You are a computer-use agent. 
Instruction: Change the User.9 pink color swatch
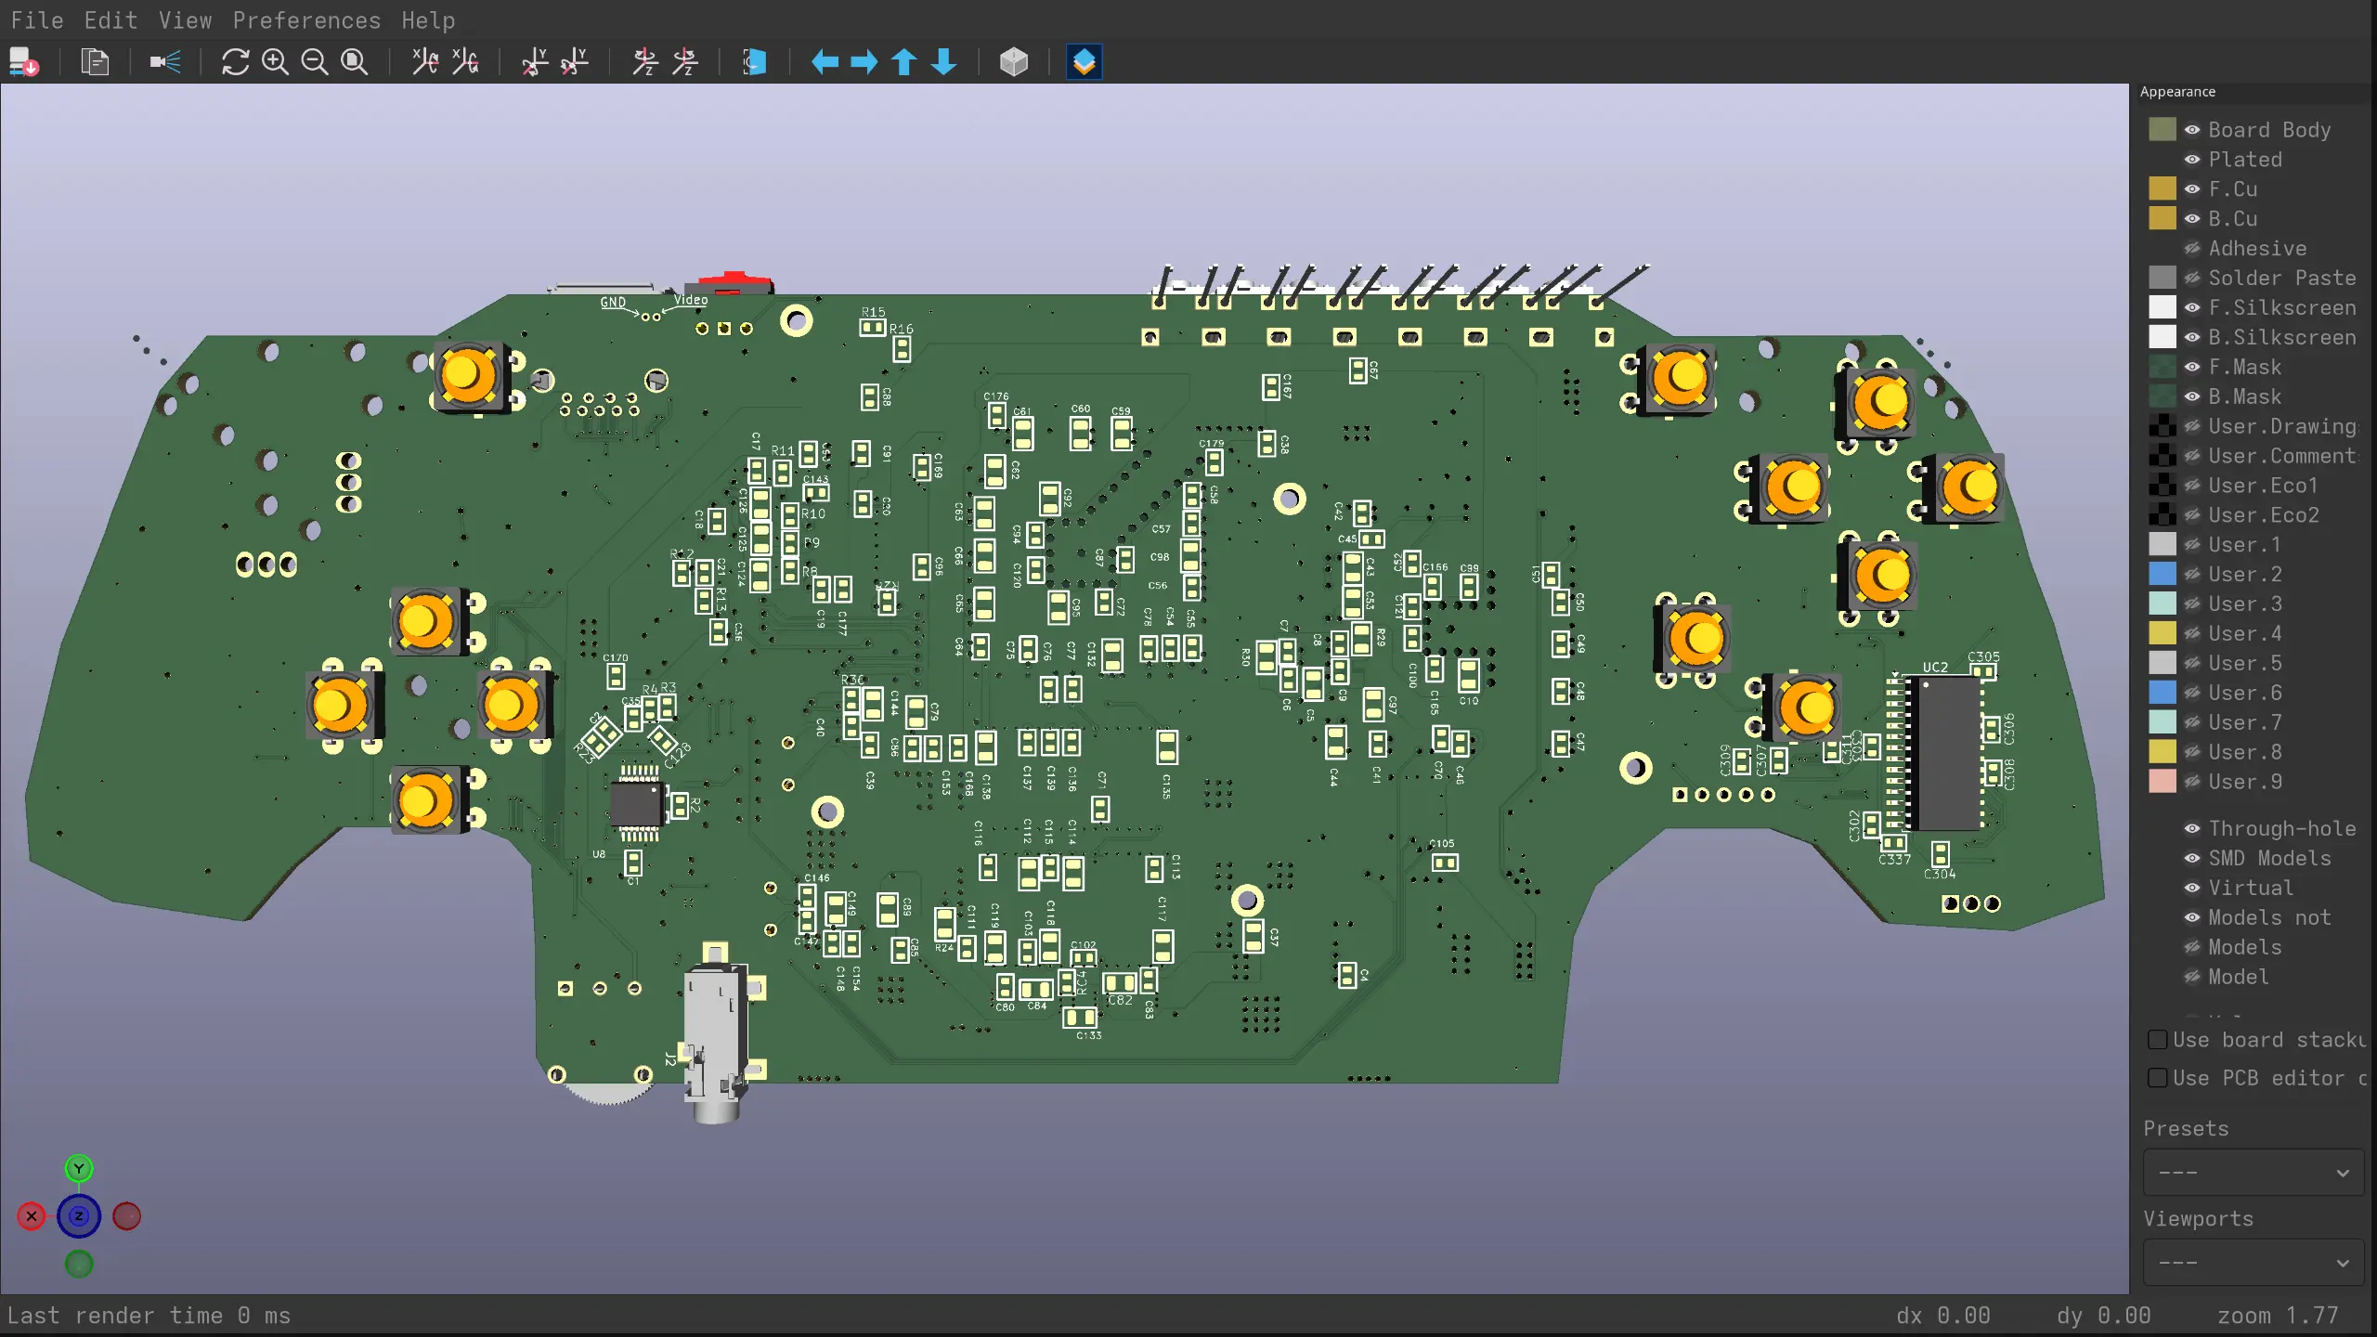click(x=2163, y=782)
